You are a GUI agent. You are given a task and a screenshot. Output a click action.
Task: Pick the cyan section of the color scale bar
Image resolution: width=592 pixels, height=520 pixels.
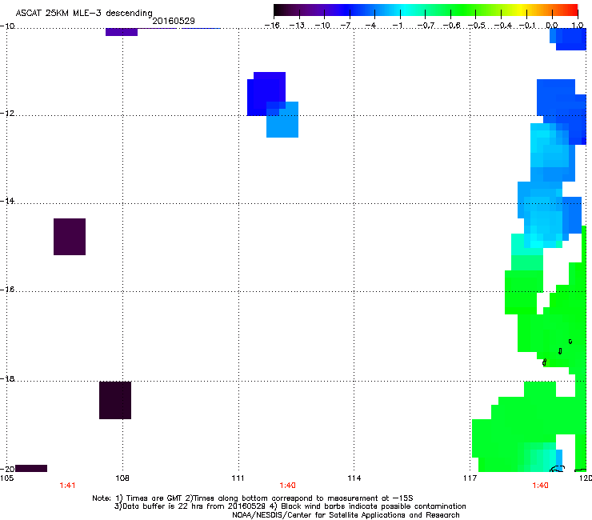(406, 10)
